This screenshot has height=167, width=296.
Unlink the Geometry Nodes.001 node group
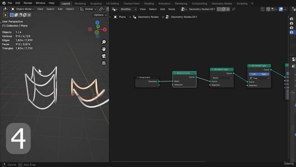coord(228,9)
